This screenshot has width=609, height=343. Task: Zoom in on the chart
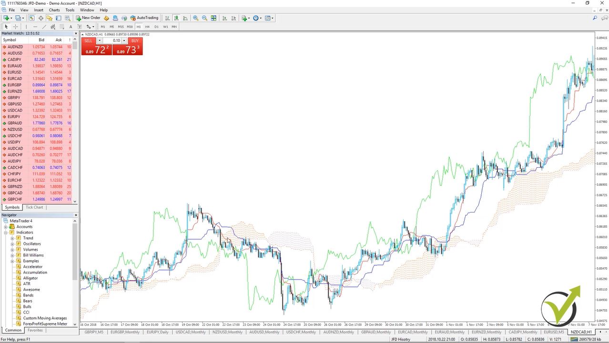(196, 18)
